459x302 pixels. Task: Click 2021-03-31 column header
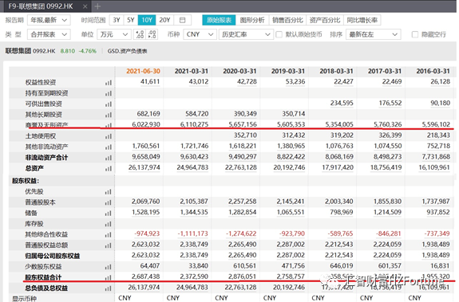[x=191, y=71]
